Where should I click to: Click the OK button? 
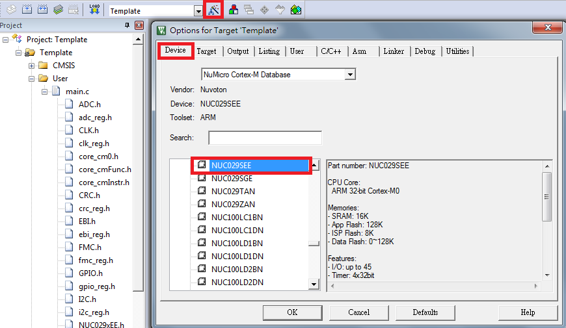[292, 312]
